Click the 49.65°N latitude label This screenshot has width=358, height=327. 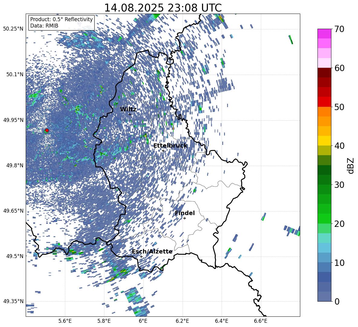point(13,211)
